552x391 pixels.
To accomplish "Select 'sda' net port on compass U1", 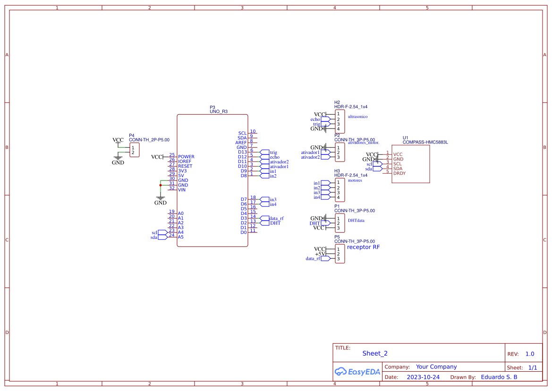I will pos(374,169).
